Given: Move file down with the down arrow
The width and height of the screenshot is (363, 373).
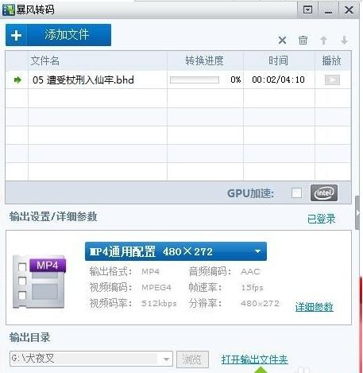Looking at the screenshot, I should (344, 41).
